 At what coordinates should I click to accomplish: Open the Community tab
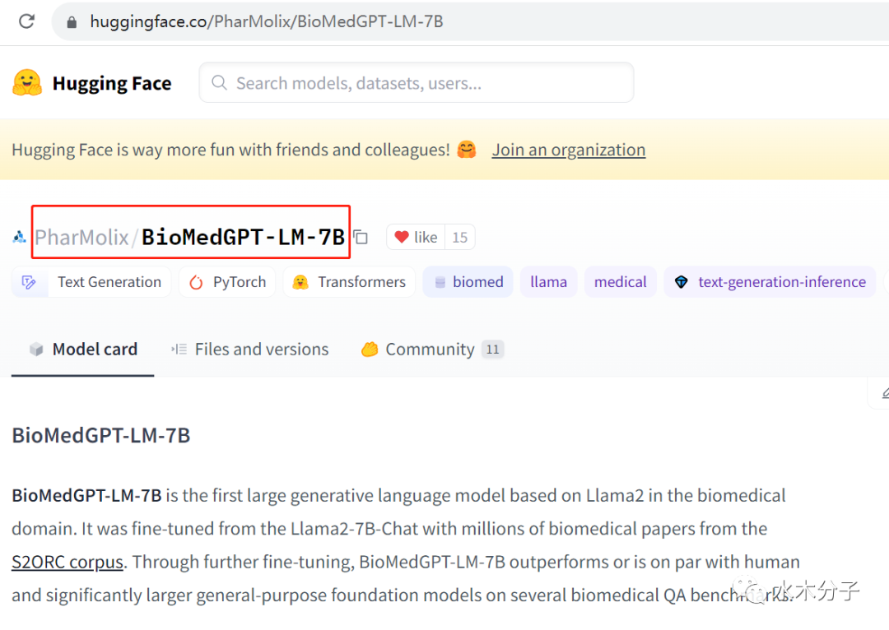click(x=433, y=349)
